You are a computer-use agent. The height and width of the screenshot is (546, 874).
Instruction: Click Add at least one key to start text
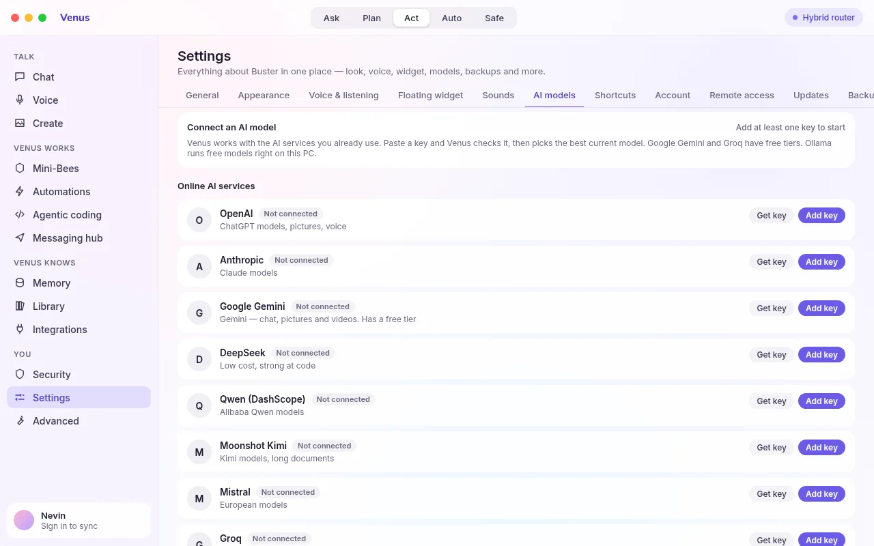tap(791, 128)
